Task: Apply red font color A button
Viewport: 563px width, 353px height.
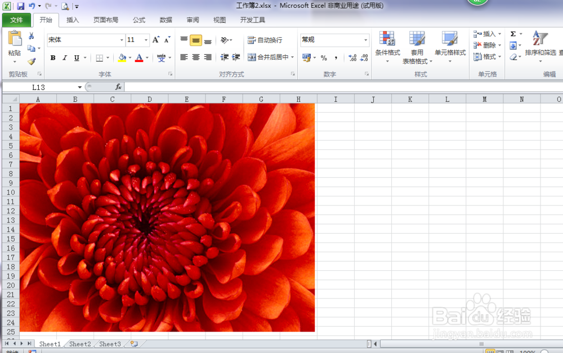Action: 139,57
